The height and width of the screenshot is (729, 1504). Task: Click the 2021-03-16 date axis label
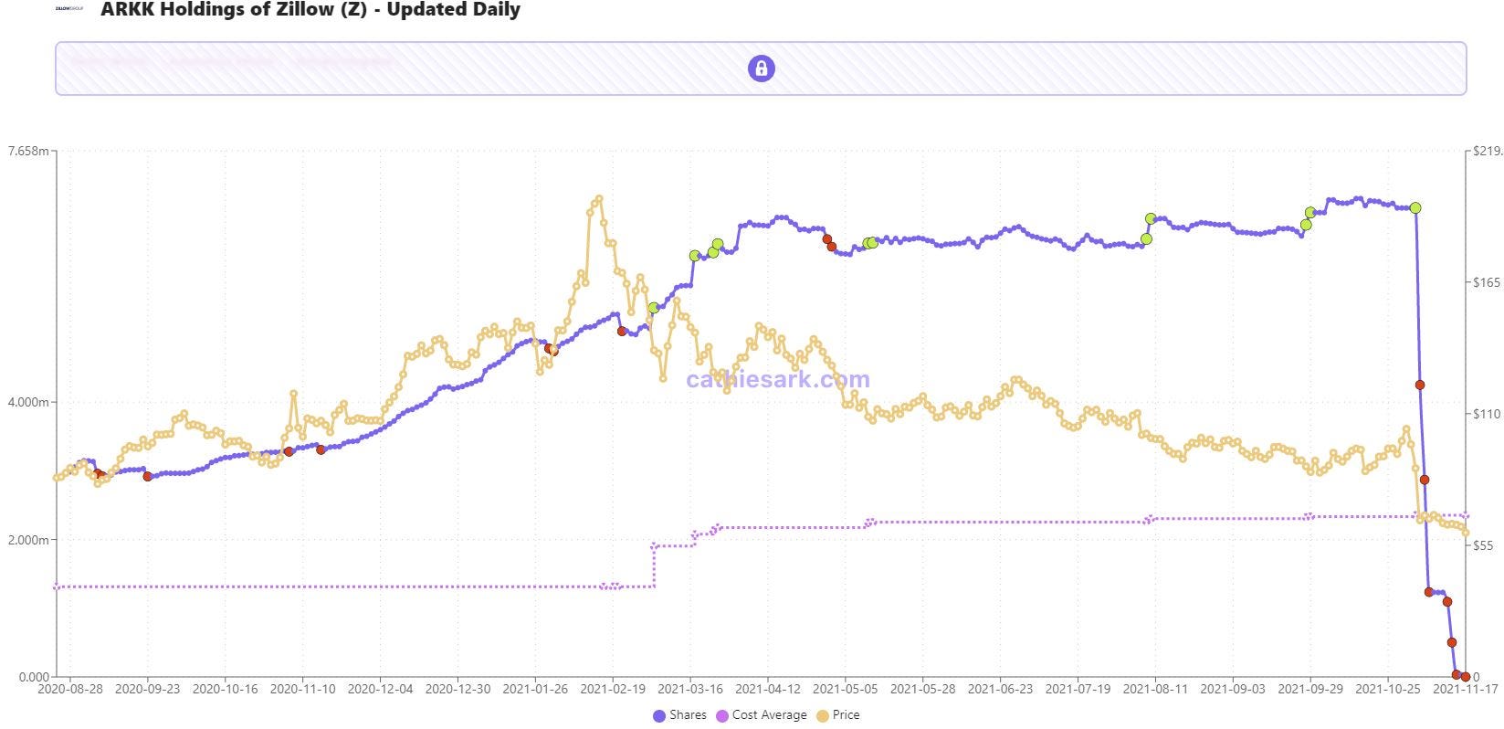tap(690, 690)
